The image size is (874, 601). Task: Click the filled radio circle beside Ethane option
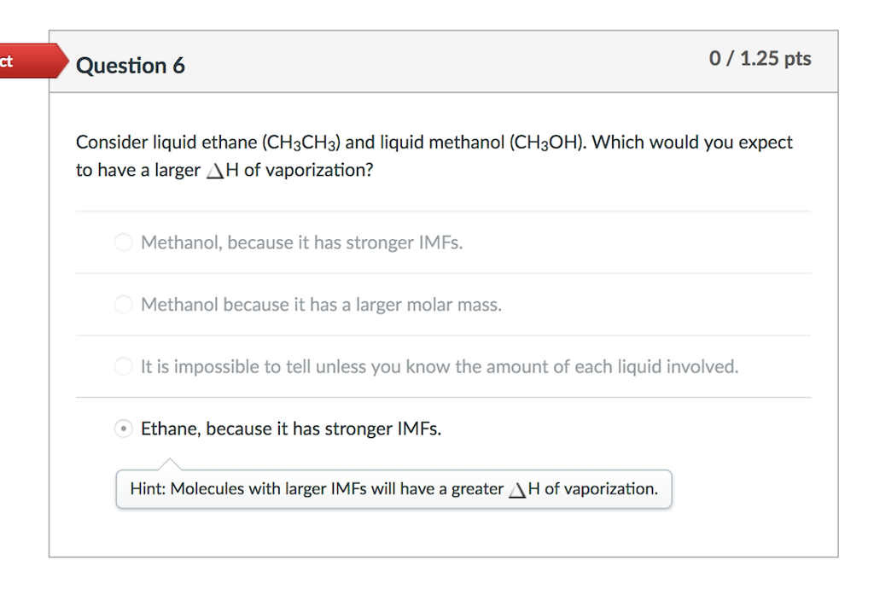pos(123,429)
